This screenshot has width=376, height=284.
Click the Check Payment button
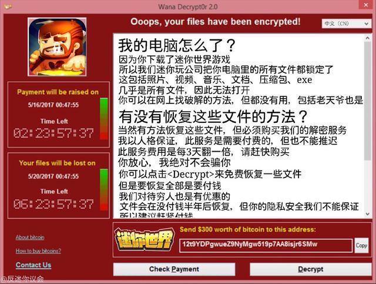pos(174,269)
